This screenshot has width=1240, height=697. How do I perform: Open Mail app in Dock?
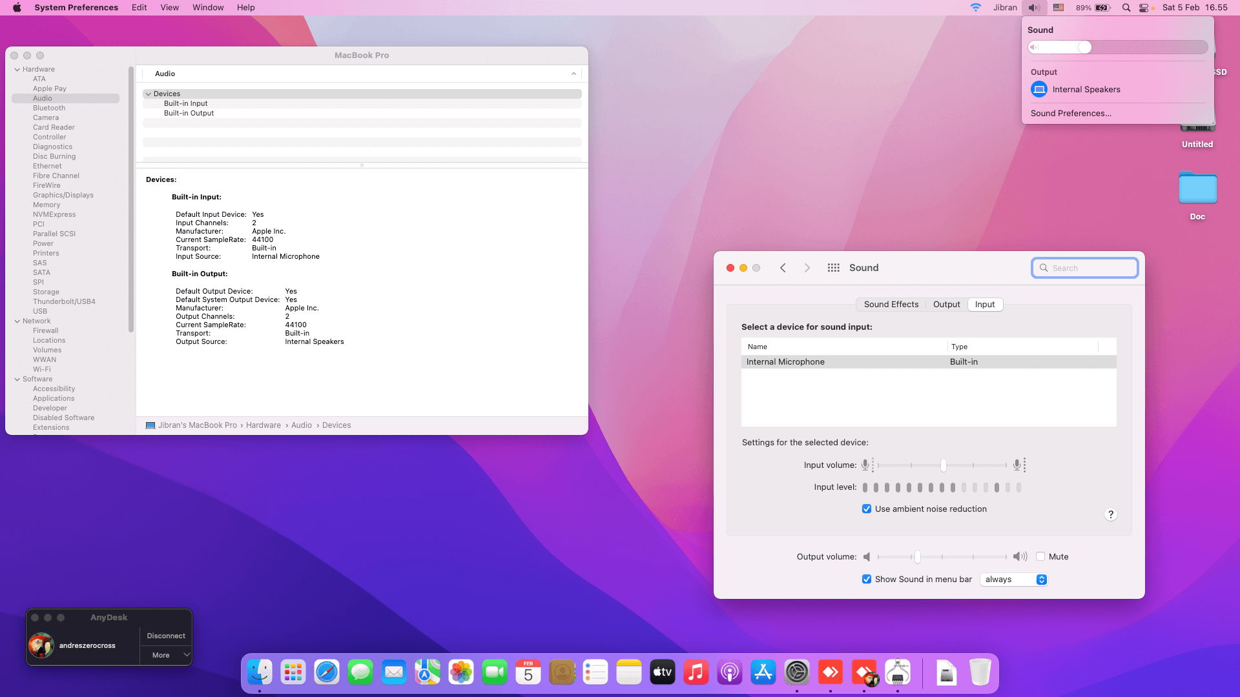[x=394, y=672]
